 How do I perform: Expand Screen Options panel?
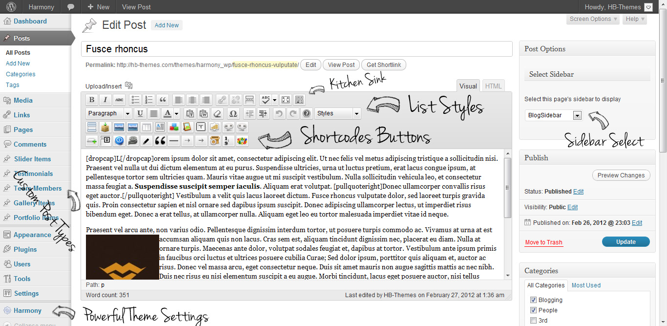(x=594, y=19)
